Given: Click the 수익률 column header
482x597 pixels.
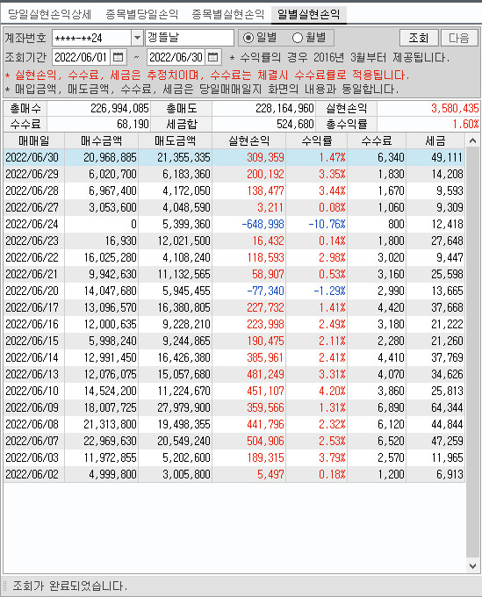Looking at the screenshot, I should pyautogui.click(x=317, y=140).
